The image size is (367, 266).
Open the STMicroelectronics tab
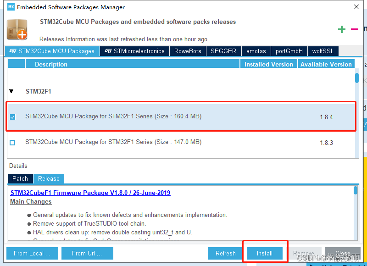tap(134, 51)
